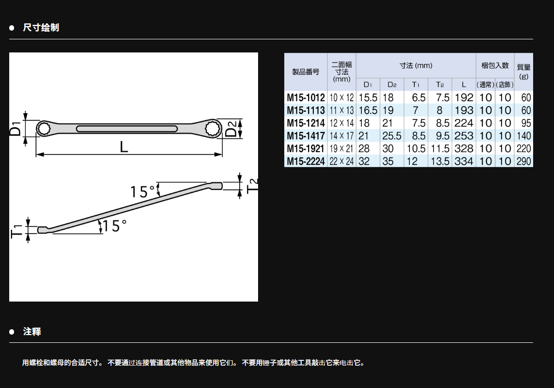This screenshot has height=388, width=554.
Task: Select product number M15-2224 in the table
Action: click(306, 161)
